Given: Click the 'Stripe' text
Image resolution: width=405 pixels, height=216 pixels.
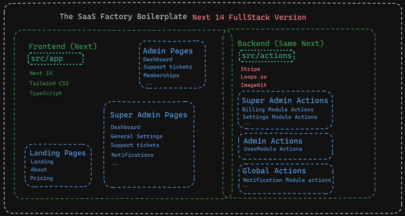Looking at the screenshot, I should pos(250,69).
